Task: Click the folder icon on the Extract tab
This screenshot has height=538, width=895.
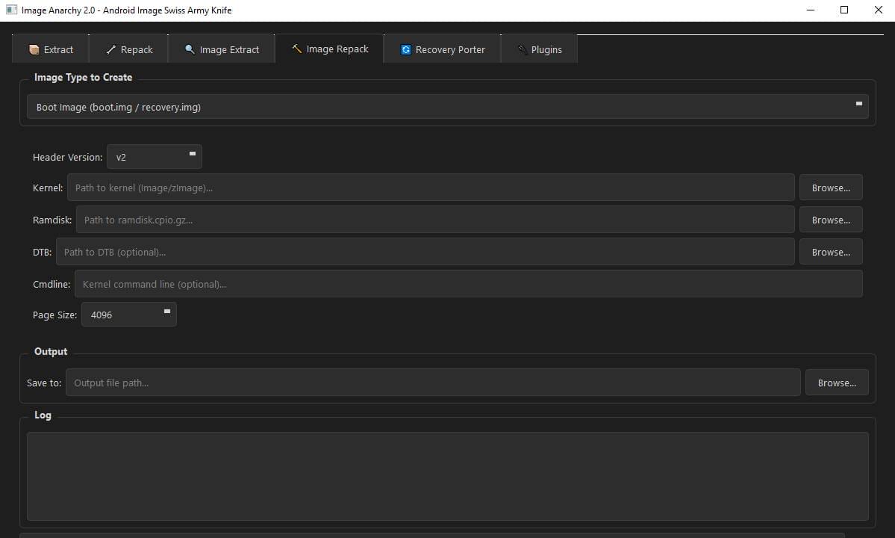Action: [x=34, y=49]
